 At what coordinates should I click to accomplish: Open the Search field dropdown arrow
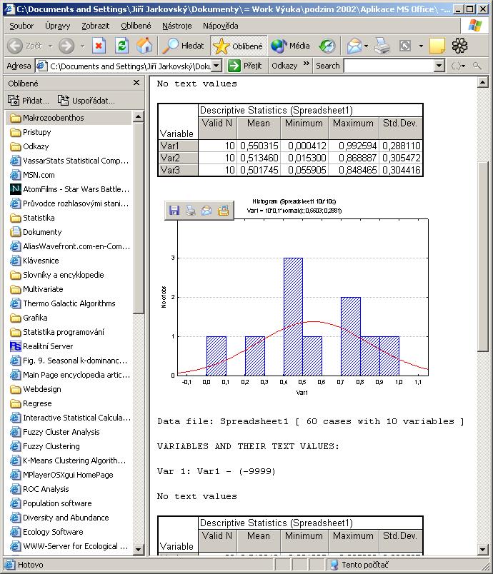pyautogui.click(x=439, y=66)
